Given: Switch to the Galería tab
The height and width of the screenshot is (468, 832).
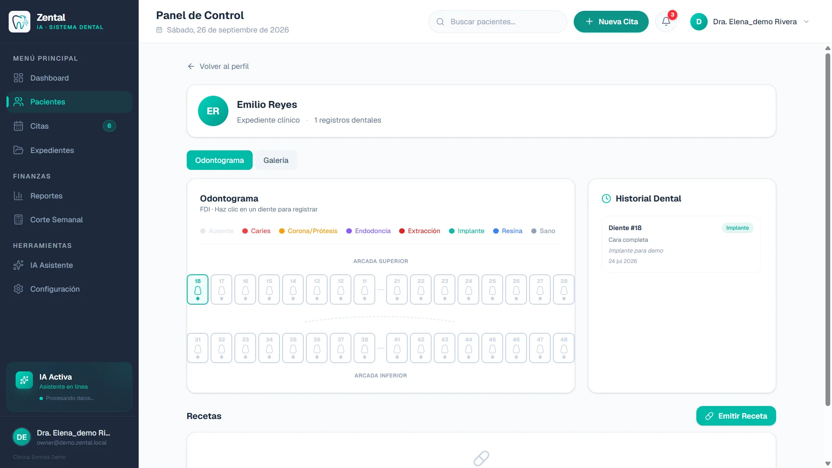Looking at the screenshot, I should 276,160.
